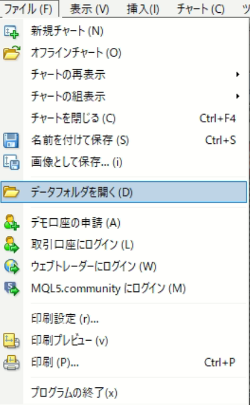Choose 取引口座にログイン (L)

[82, 245]
